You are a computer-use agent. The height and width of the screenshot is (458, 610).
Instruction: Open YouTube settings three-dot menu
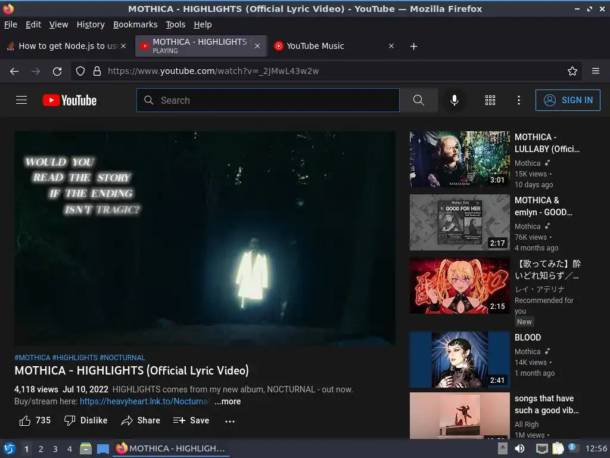coord(519,100)
